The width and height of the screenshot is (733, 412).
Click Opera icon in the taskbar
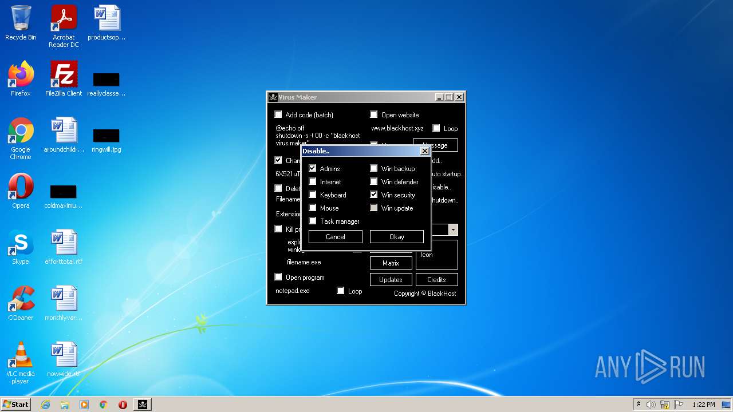123,405
